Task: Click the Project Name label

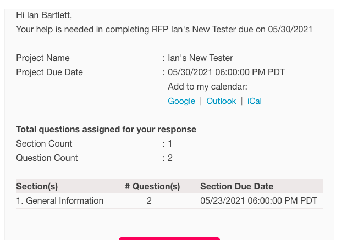Action: point(43,58)
